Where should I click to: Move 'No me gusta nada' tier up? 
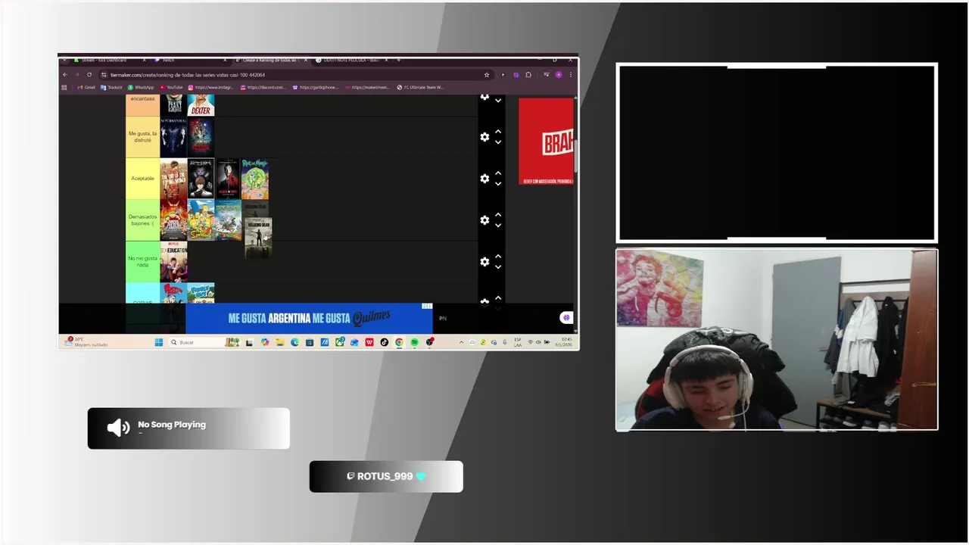(498, 257)
